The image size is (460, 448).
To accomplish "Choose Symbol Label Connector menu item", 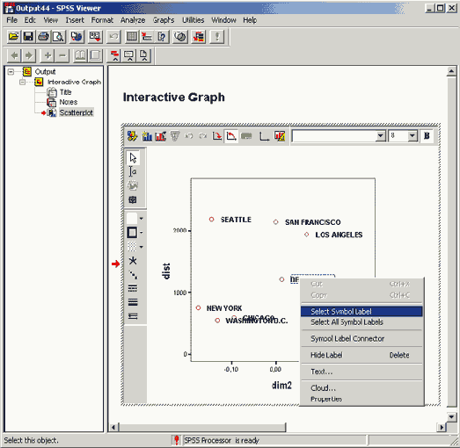I will 361,339.
